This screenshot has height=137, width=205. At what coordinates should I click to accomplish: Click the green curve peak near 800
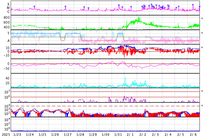(x=139, y=18)
